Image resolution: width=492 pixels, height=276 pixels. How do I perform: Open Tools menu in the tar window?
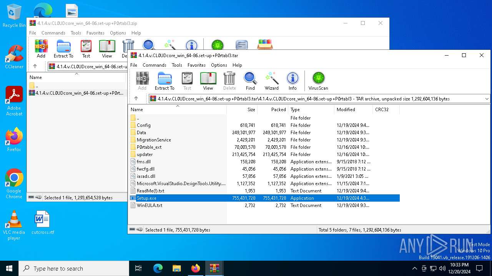(177, 65)
